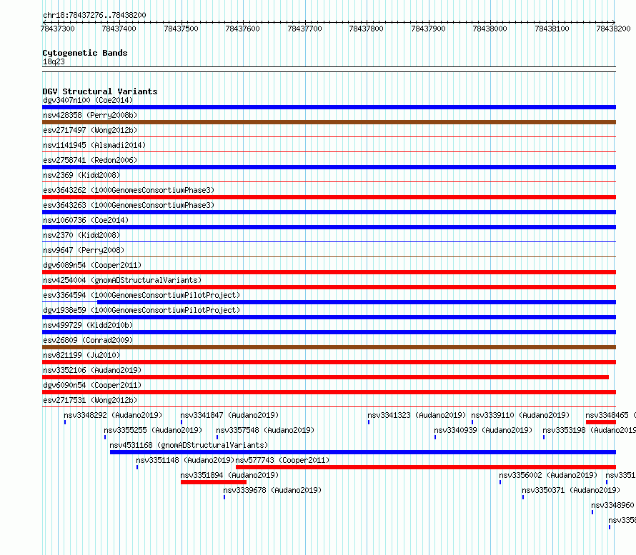
Task: Click the blue bar under esv3643263
Action: pos(329,212)
